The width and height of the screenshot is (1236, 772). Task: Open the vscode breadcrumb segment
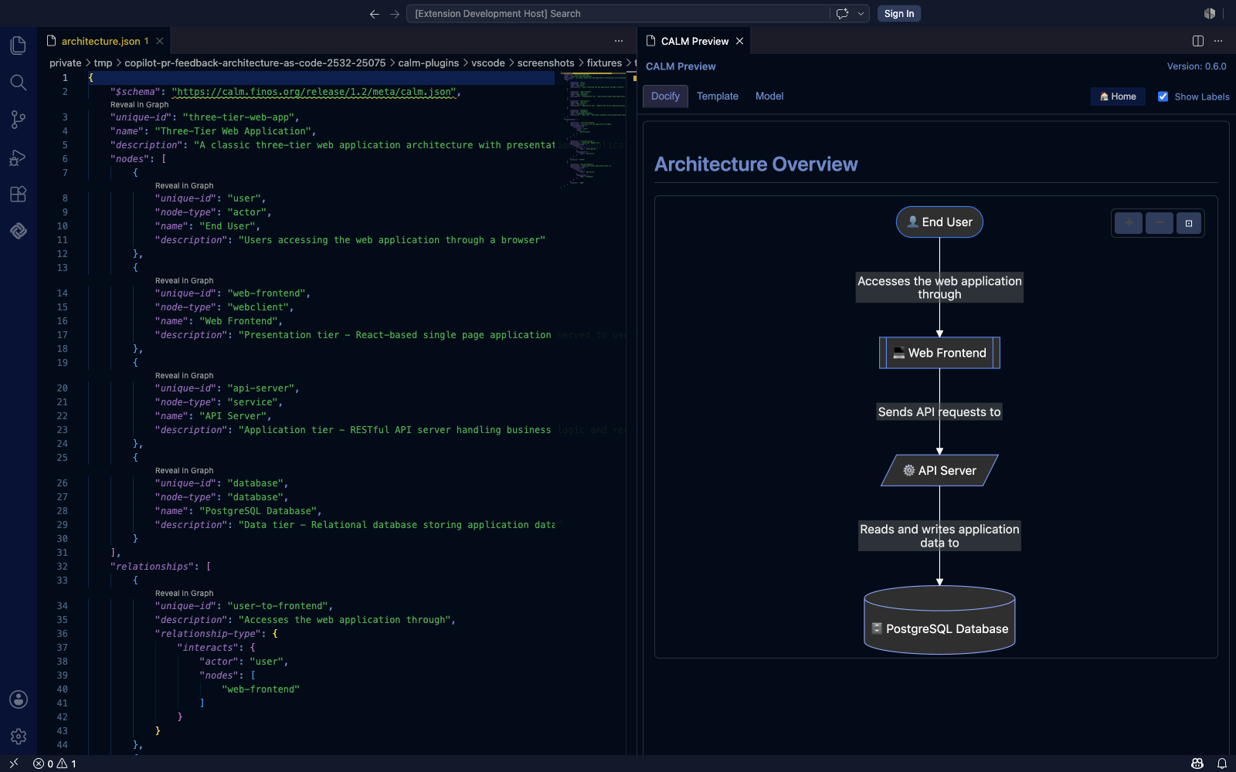(488, 63)
